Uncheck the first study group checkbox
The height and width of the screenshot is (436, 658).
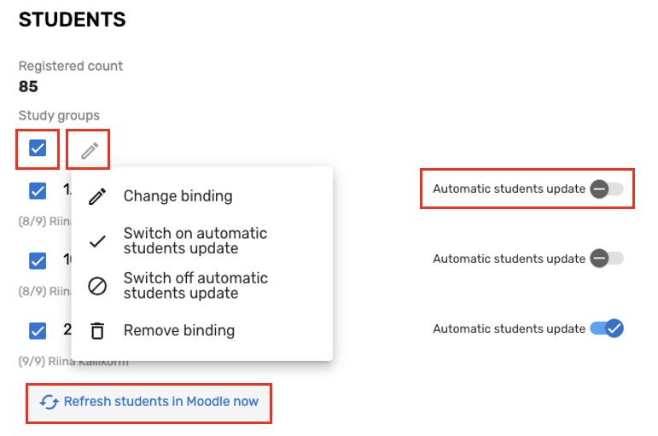(x=38, y=190)
